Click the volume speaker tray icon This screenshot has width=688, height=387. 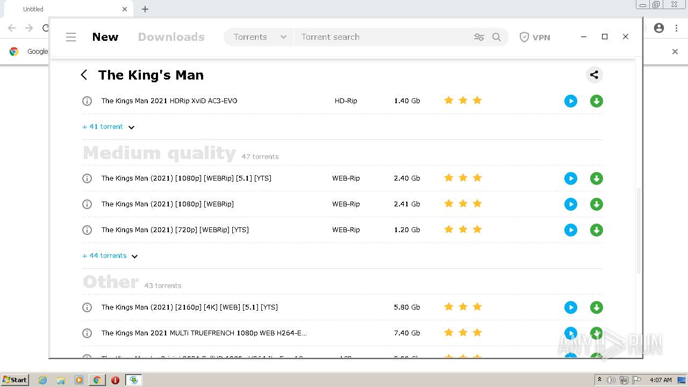pyautogui.click(x=611, y=380)
